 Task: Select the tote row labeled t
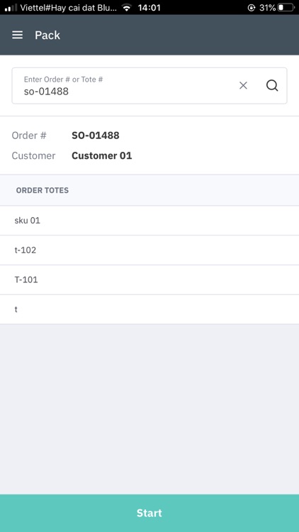[149, 309]
